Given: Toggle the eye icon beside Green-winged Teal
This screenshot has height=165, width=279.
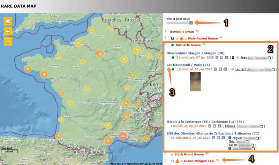Looking at the screenshot, I should (218, 160).
